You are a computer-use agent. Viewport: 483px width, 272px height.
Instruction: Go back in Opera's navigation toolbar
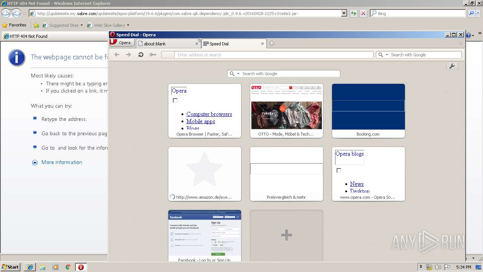(x=117, y=55)
